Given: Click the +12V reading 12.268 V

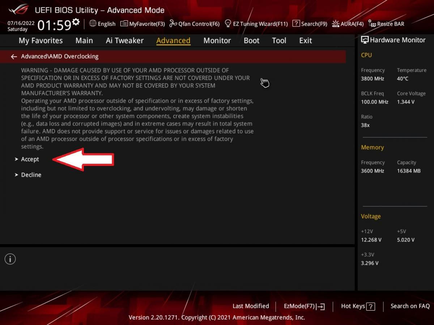Looking at the screenshot, I should [x=371, y=240].
